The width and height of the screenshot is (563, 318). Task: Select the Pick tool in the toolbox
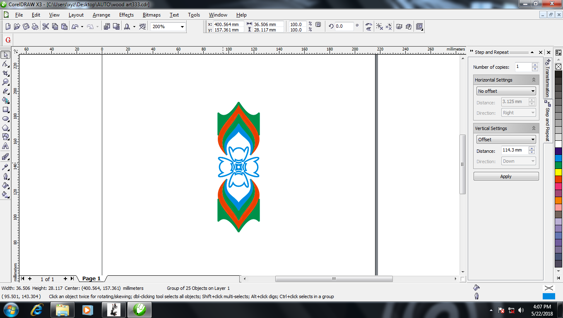pos(5,55)
